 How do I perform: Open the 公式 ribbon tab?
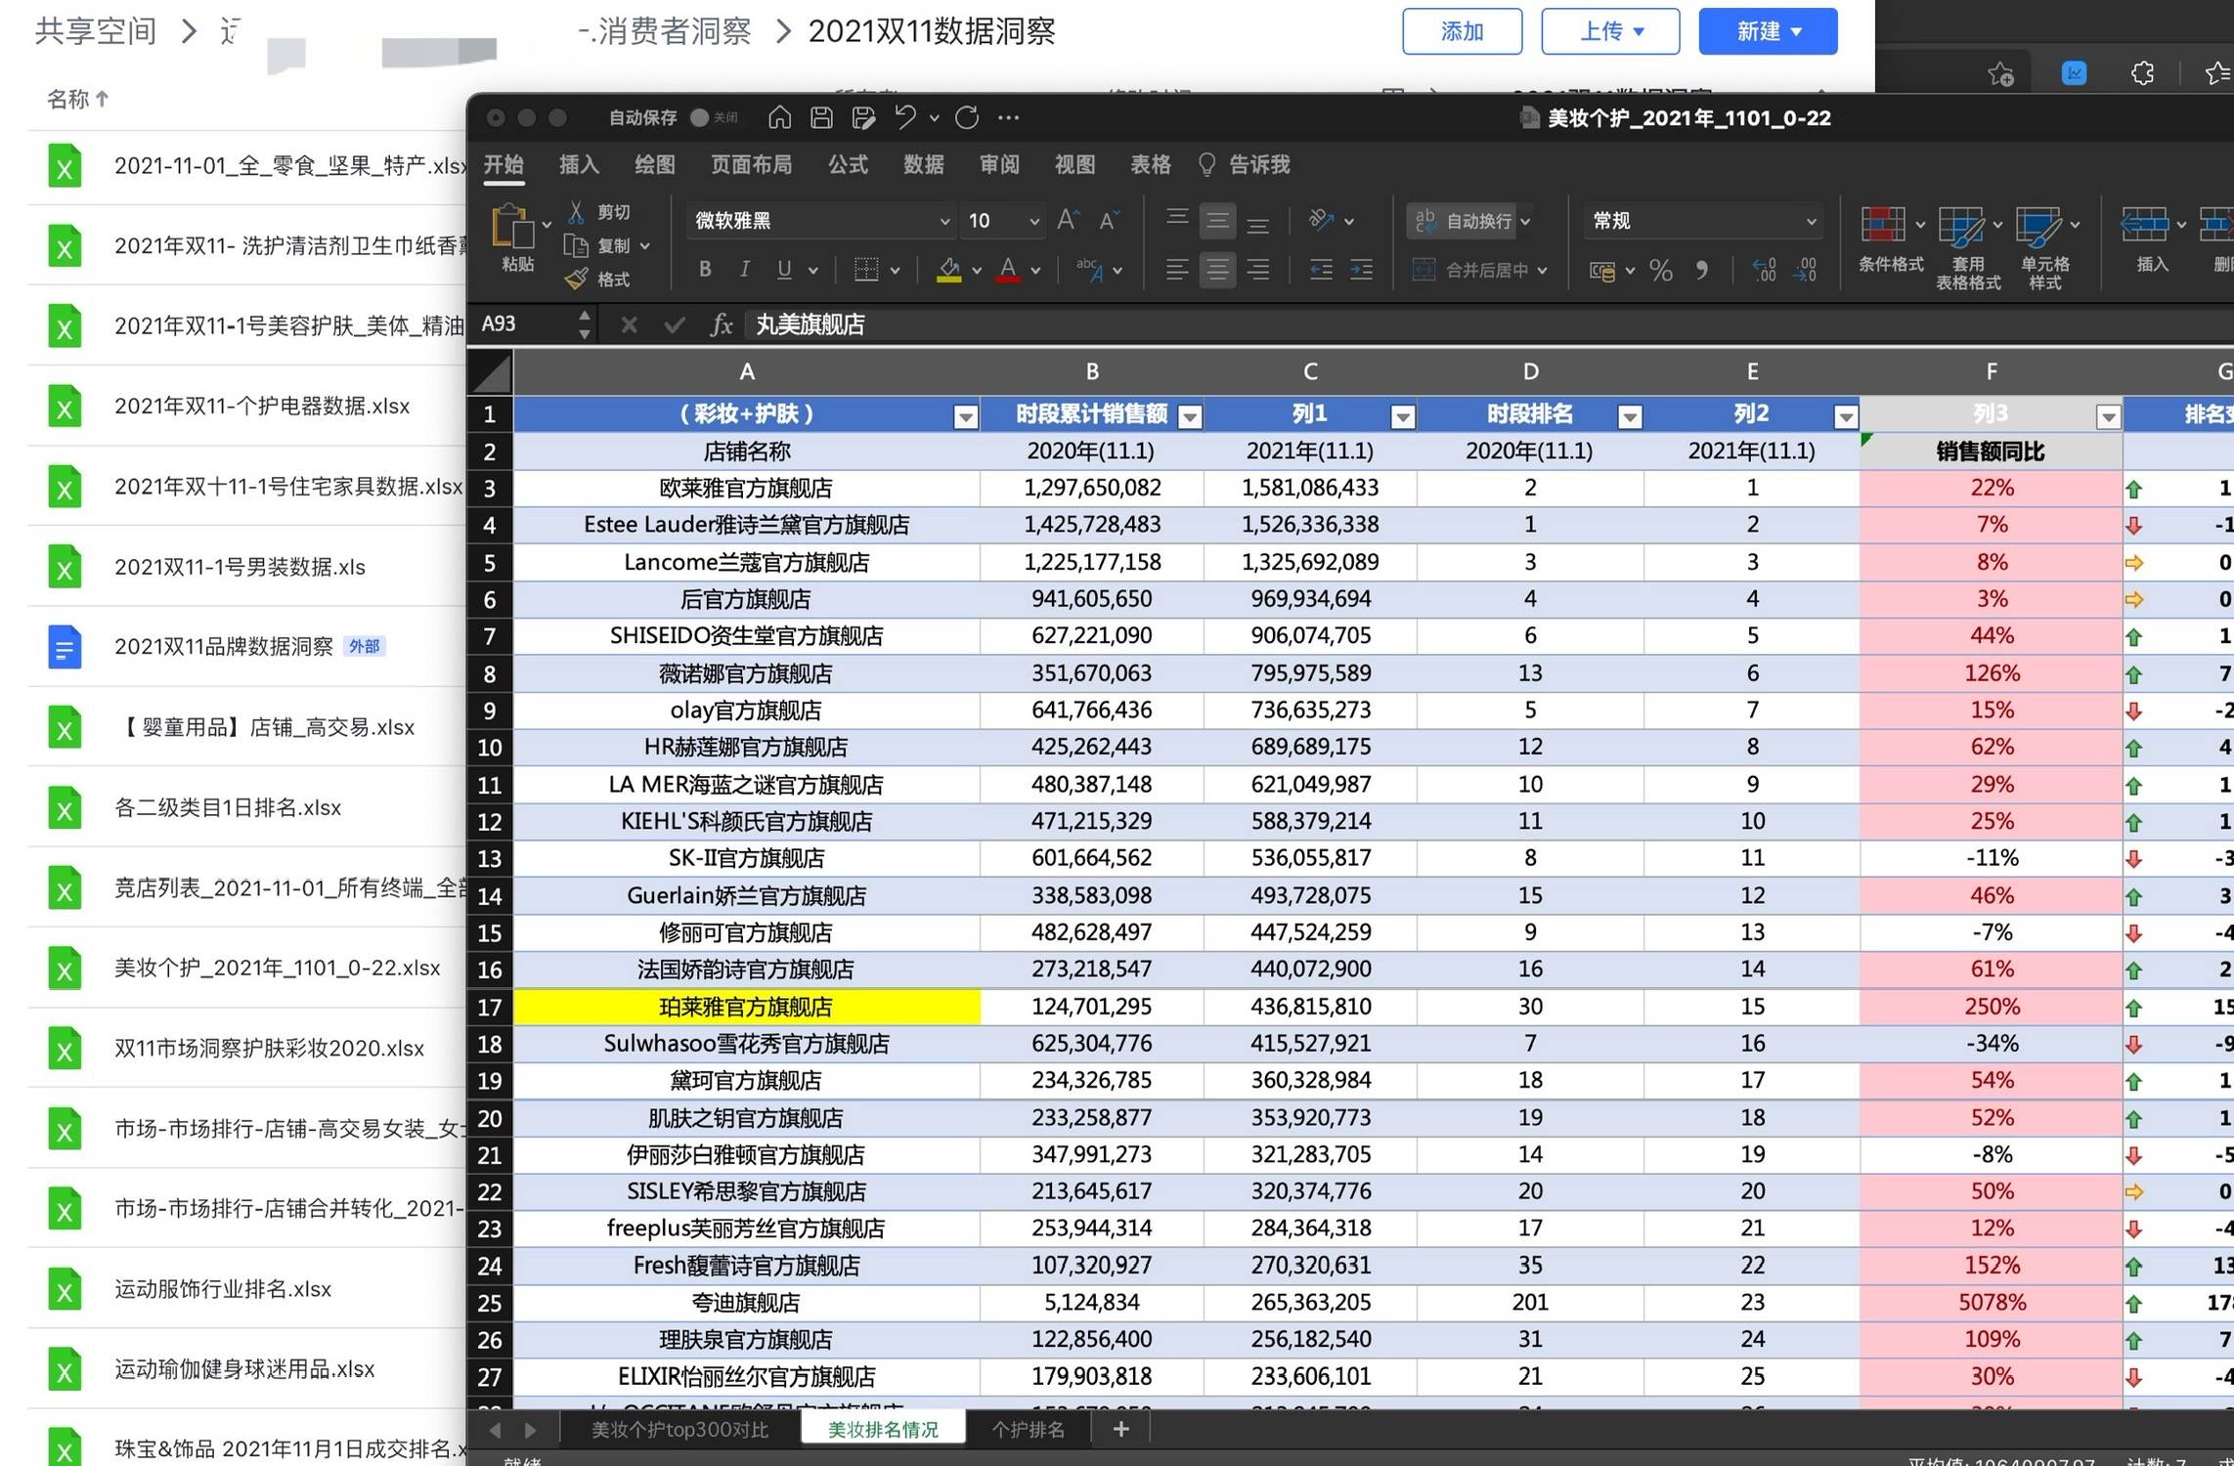point(848,164)
